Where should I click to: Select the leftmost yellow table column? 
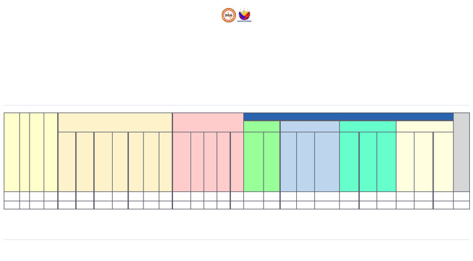[x=12, y=152]
